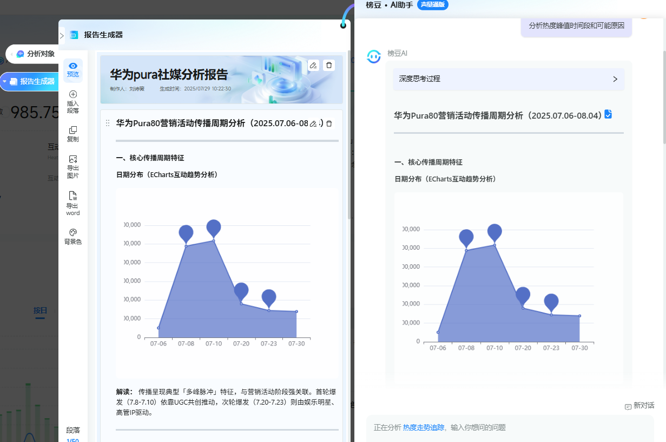
Task: Click the document icon after AI report title
Action: (608, 114)
